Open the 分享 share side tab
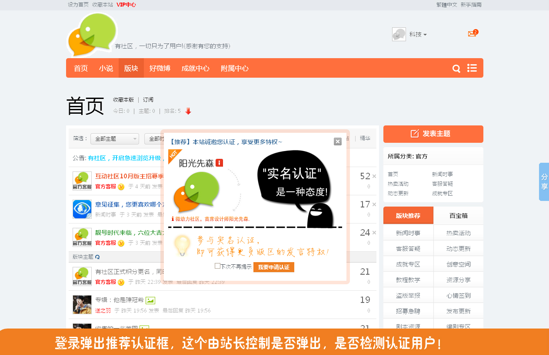The width and height of the screenshot is (549, 355). [544, 182]
